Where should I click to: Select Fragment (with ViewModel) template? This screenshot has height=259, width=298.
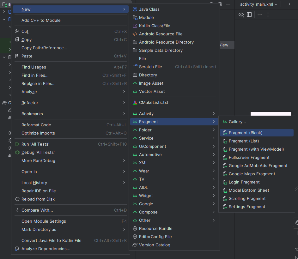pyautogui.click(x=257, y=149)
